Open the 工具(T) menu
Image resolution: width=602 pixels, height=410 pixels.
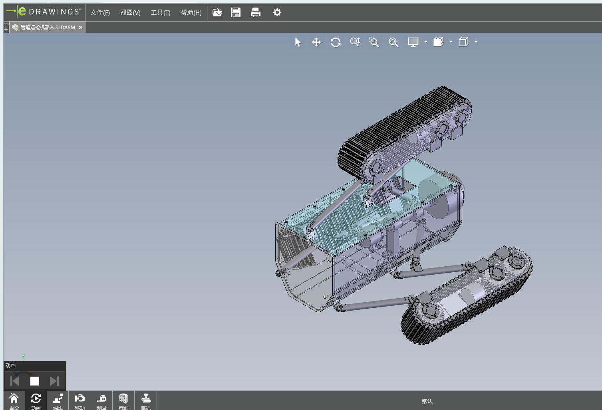pos(161,13)
